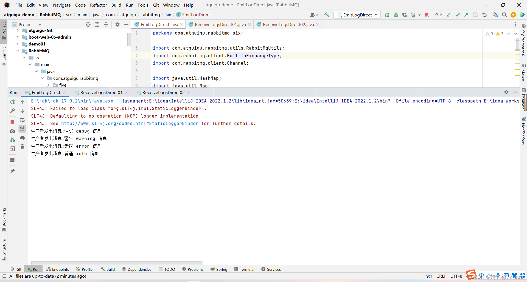Show Git history clock icon

475,15
